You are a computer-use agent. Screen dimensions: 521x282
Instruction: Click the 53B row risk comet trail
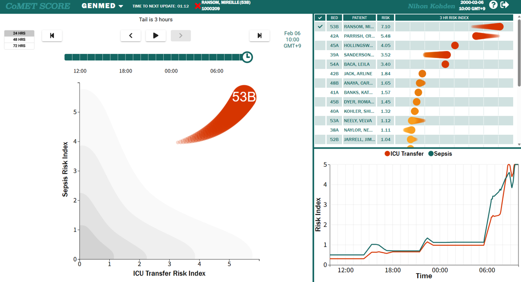(x=487, y=26)
